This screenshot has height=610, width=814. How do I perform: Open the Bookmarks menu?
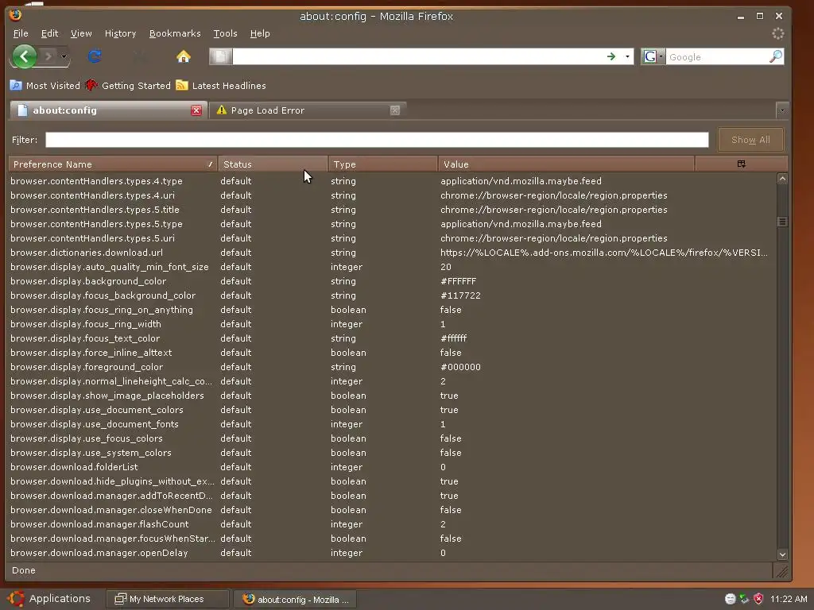coord(175,33)
